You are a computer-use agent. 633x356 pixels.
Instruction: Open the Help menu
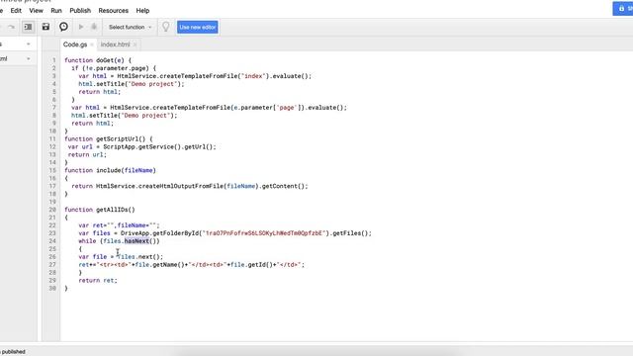pyautogui.click(x=142, y=11)
